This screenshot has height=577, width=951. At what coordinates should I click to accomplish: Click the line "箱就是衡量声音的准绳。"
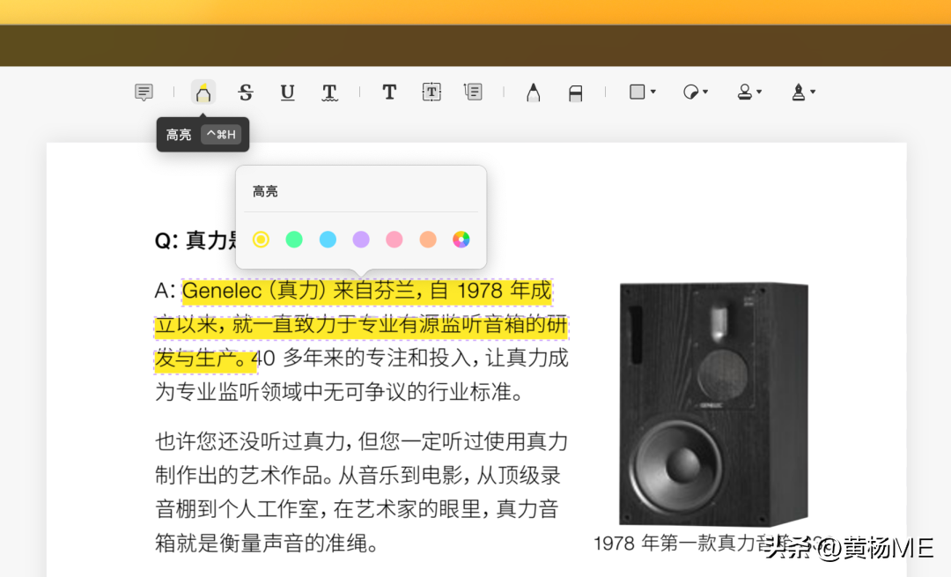[267, 543]
